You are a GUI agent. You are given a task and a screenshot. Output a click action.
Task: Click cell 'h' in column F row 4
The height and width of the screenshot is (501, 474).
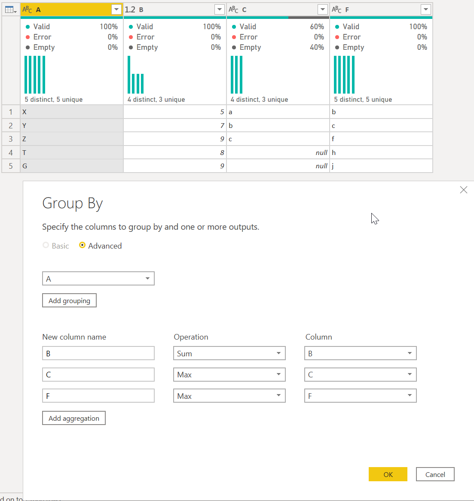(381, 152)
